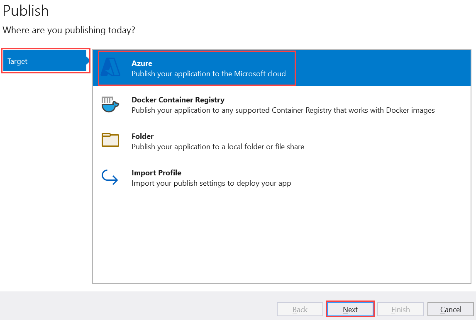The height and width of the screenshot is (320, 476).
Task: Click the Docker whale icon
Action: (x=110, y=104)
